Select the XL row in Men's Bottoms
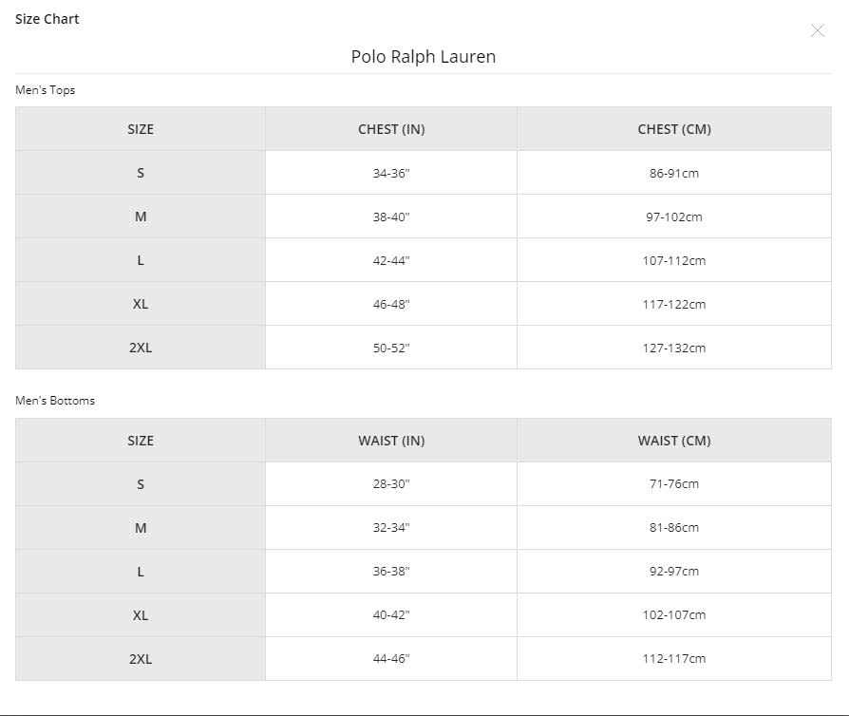The width and height of the screenshot is (849, 716). click(x=424, y=614)
